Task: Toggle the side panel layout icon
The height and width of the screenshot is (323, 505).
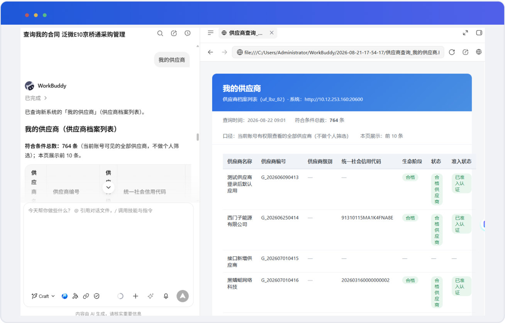Action: tap(479, 33)
